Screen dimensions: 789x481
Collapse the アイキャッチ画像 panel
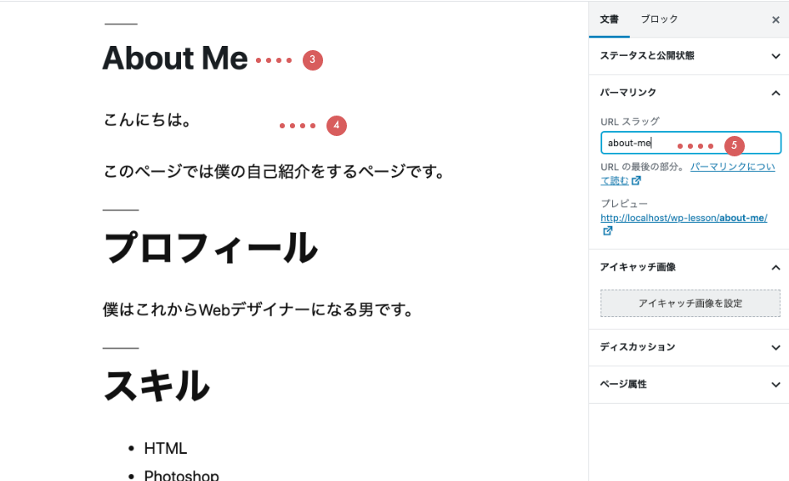775,268
